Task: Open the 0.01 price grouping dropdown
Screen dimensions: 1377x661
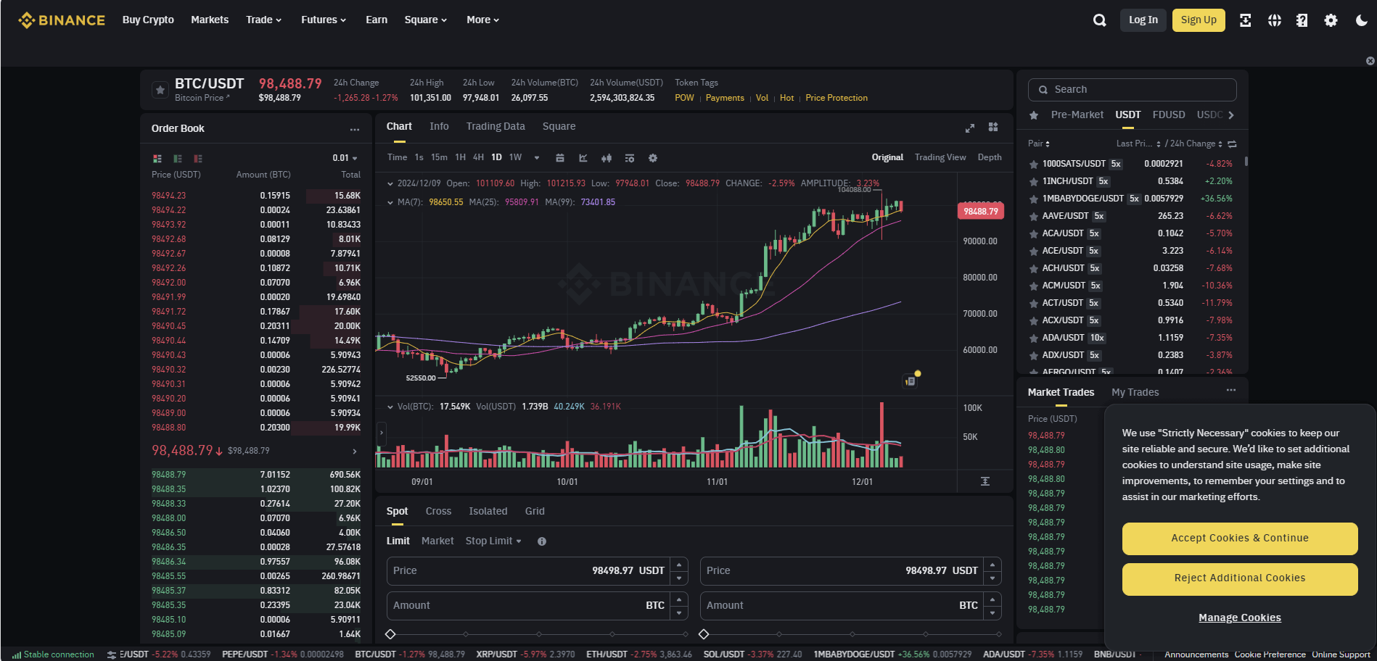Action: coord(345,158)
